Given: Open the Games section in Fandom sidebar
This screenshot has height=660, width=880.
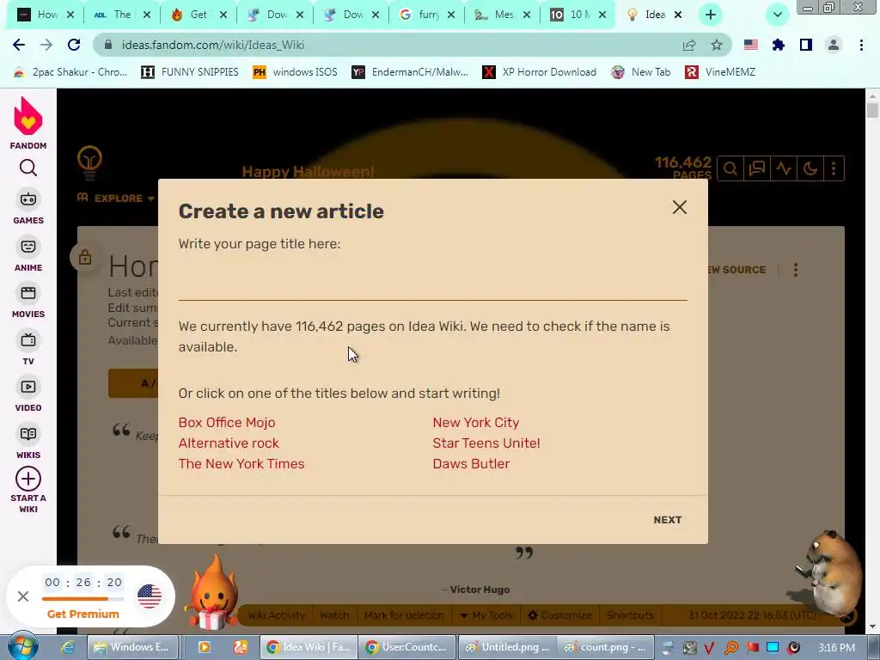Looking at the screenshot, I should tap(28, 208).
